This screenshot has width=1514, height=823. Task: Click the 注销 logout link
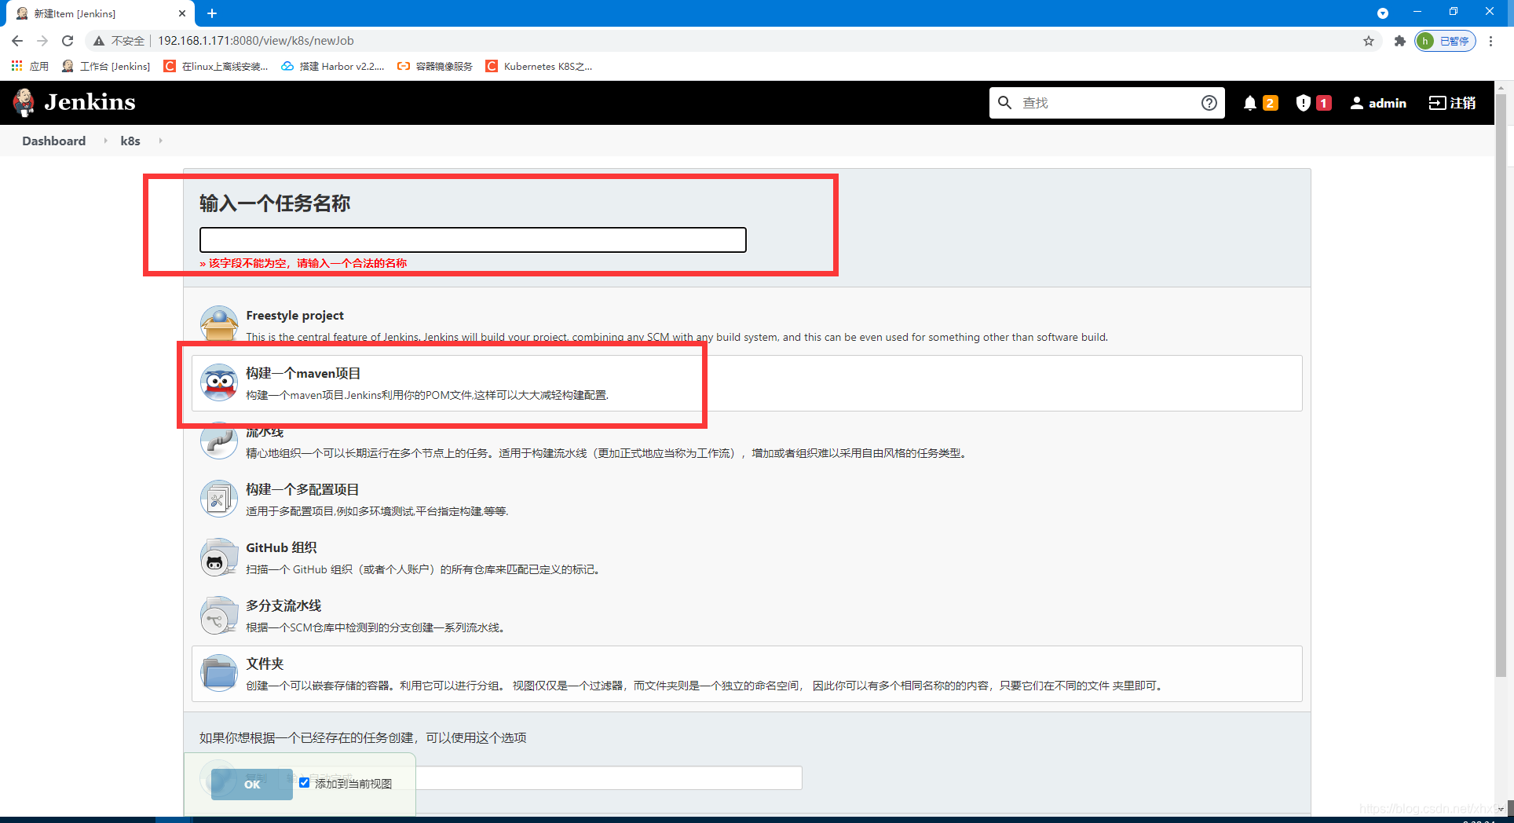[x=1452, y=103]
